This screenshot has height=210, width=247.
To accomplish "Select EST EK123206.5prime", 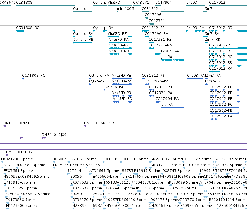I will (22, 206).
